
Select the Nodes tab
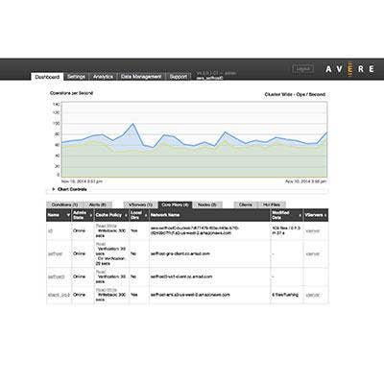[x=207, y=204]
